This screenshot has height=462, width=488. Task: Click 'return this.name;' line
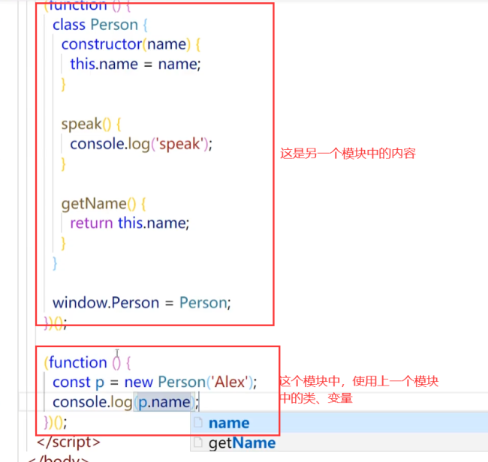[130, 223]
